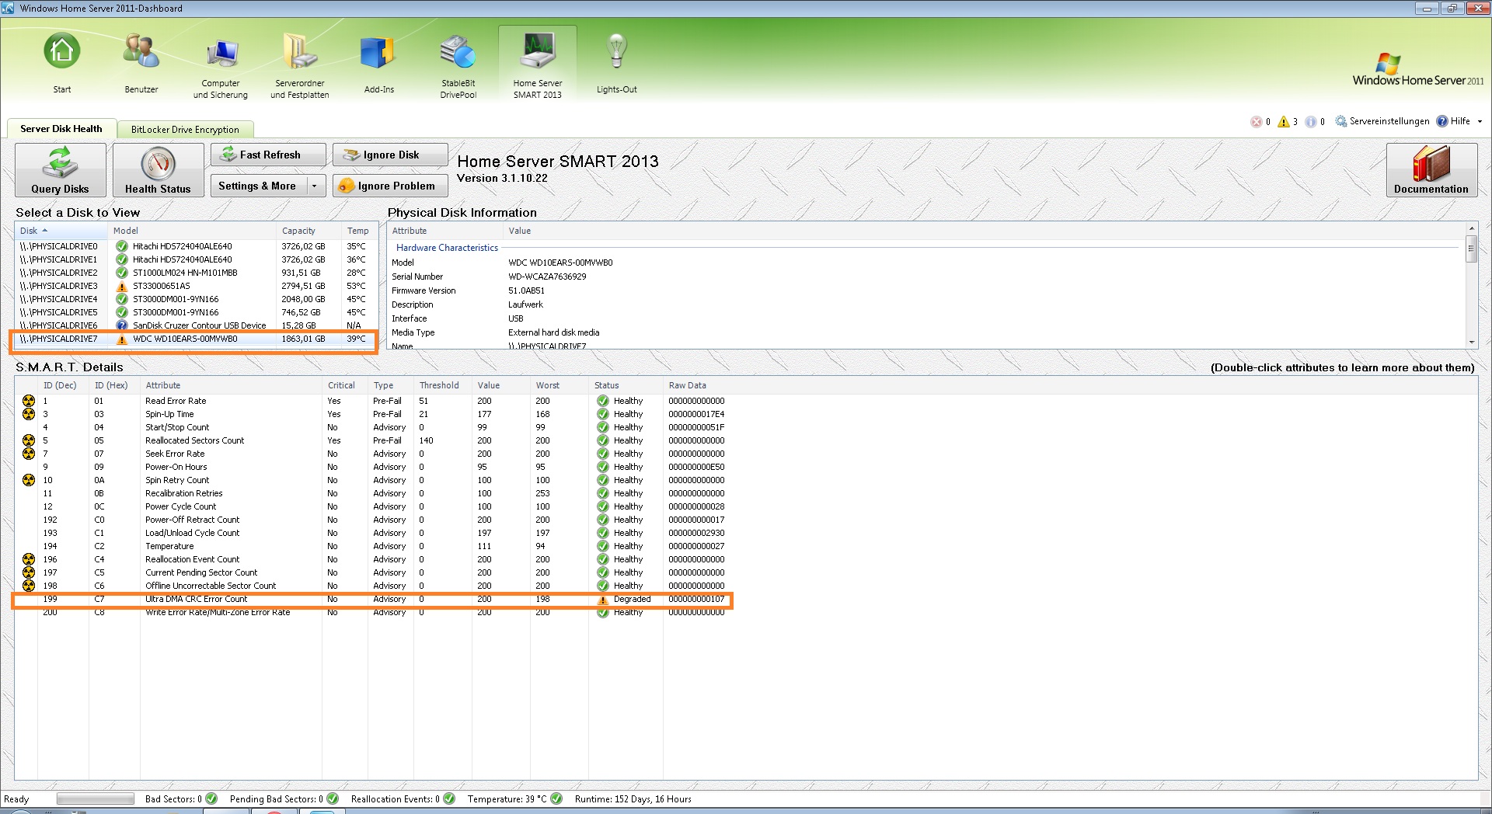Open Servereinstellungen server settings
The height and width of the screenshot is (814, 1492).
(1382, 121)
